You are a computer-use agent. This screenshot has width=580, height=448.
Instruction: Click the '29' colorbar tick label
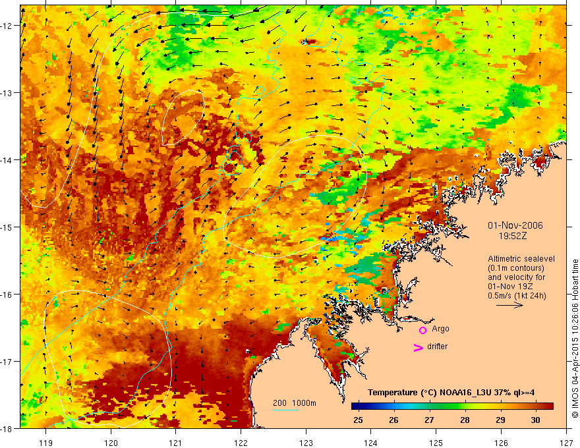500,420
